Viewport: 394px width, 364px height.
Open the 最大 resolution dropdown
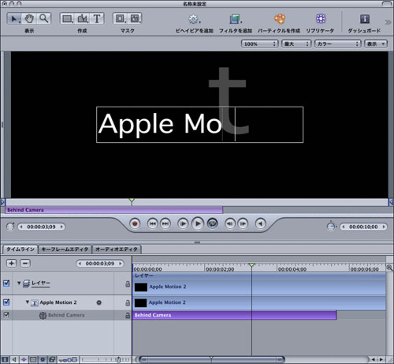(x=296, y=43)
